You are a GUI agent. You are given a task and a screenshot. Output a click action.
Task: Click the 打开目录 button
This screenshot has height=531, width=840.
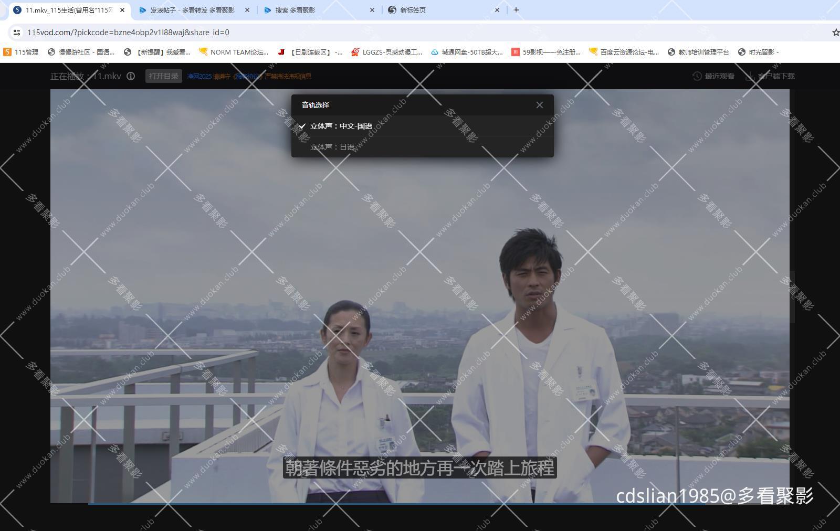point(163,76)
